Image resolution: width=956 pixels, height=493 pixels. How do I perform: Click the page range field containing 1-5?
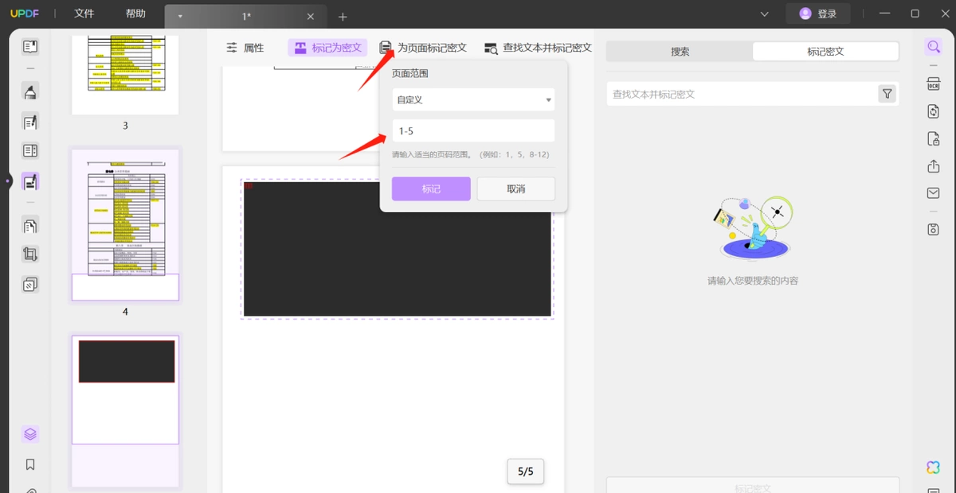click(x=473, y=131)
